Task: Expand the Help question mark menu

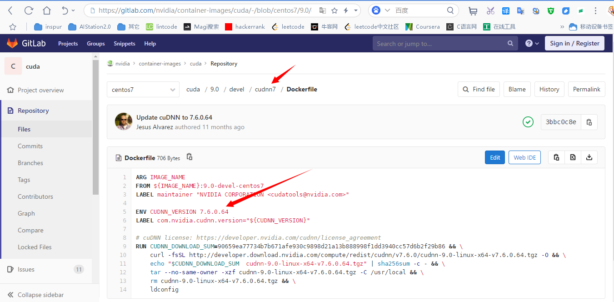Action: pyautogui.click(x=532, y=44)
